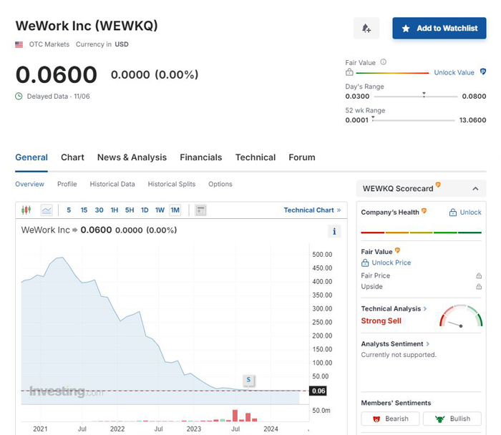Unlock the Company's Health score
The image size is (501, 435).
click(465, 212)
